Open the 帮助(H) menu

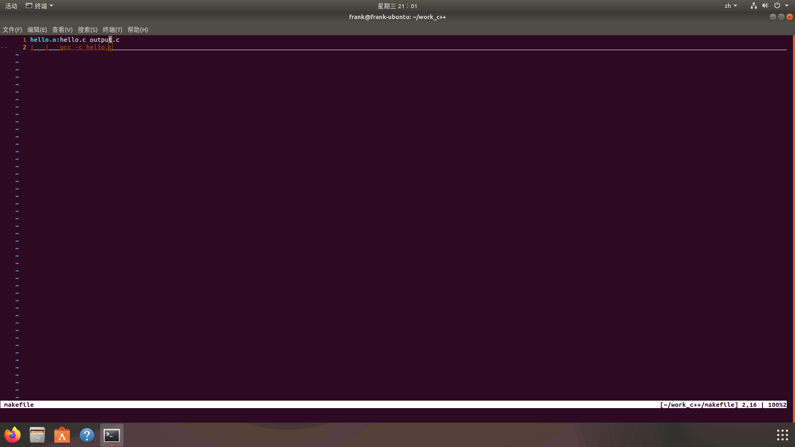pyautogui.click(x=137, y=30)
